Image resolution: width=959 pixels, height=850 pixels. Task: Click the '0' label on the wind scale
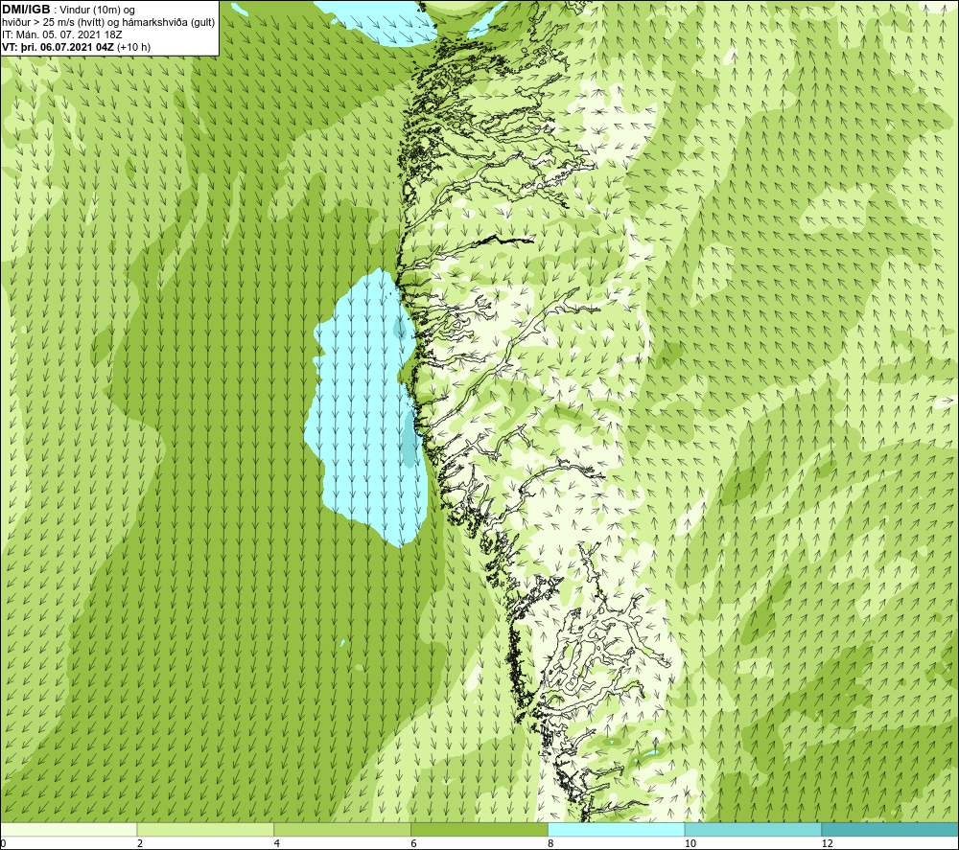pyautogui.click(x=3, y=844)
